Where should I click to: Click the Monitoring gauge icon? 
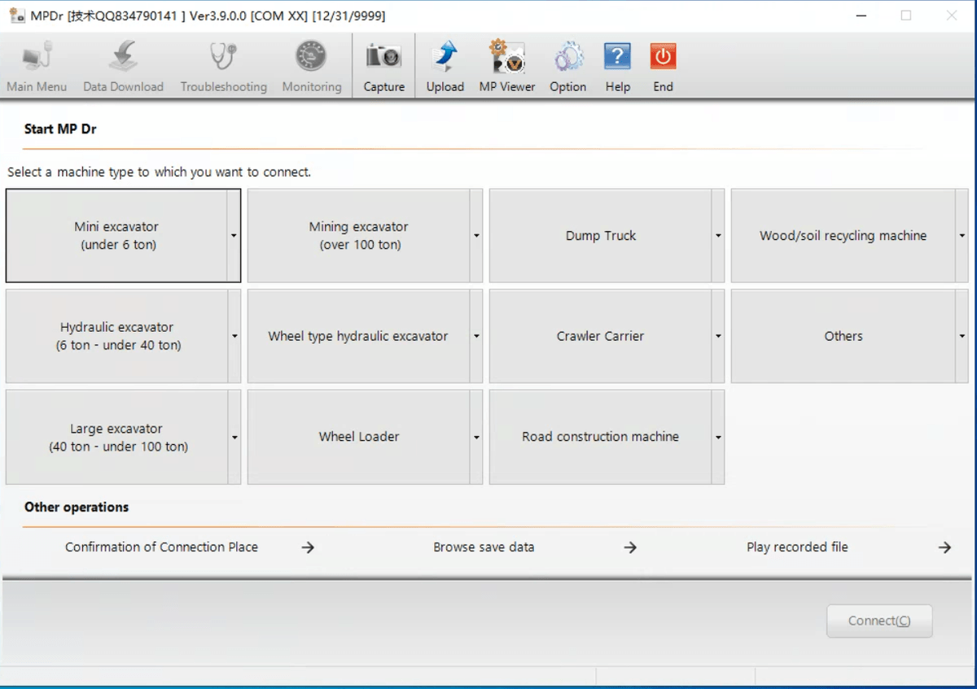coord(311,58)
